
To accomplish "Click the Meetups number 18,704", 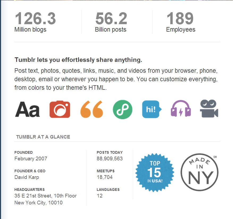I will coord(105,177).
